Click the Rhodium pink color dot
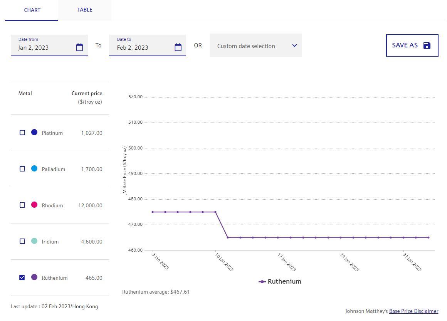447x321 pixels. coord(34,205)
